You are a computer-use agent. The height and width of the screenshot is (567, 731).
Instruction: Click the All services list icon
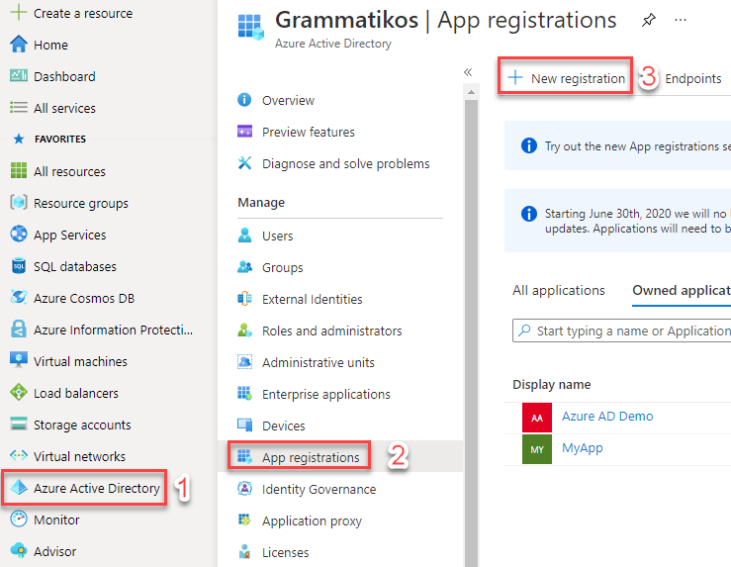pyautogui.click(x=19, y=108)
